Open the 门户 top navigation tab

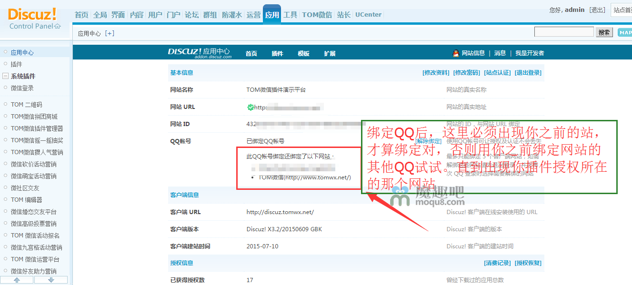coord(173,15)
